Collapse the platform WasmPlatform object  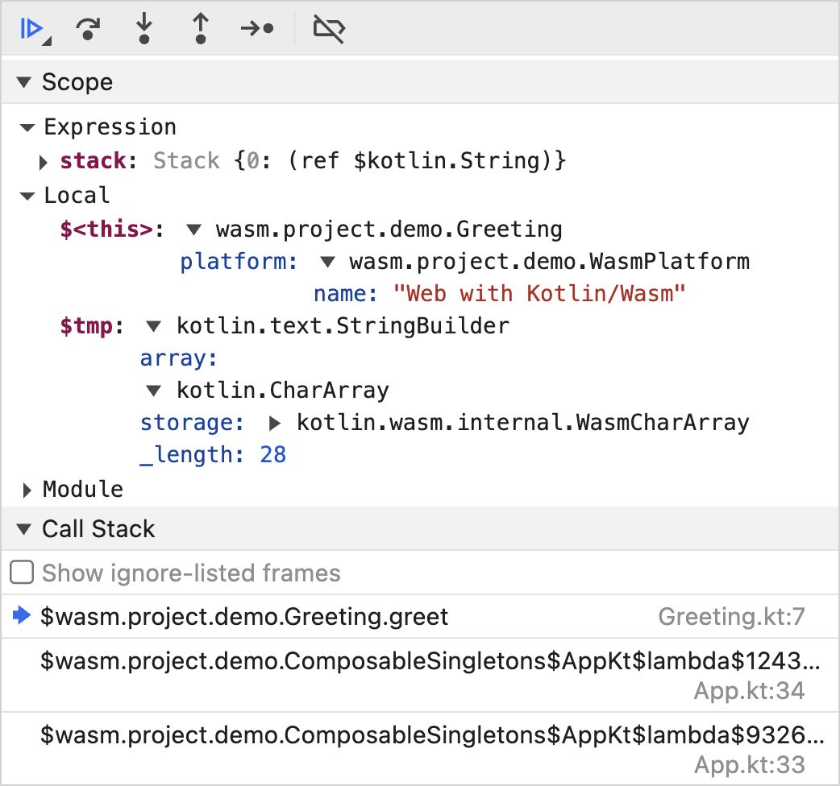(326, 262)
